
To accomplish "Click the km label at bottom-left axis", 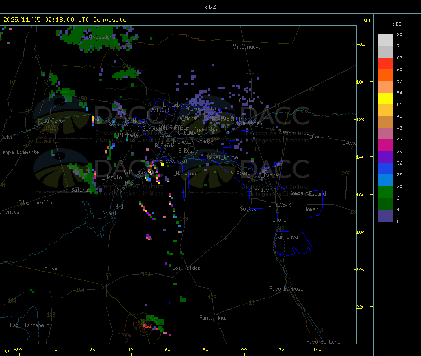I will click(7, 351).
